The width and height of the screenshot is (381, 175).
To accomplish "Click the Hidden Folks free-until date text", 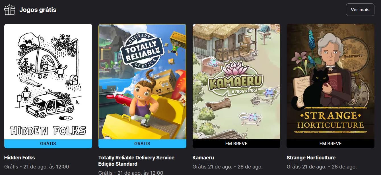I will (36, 167).
